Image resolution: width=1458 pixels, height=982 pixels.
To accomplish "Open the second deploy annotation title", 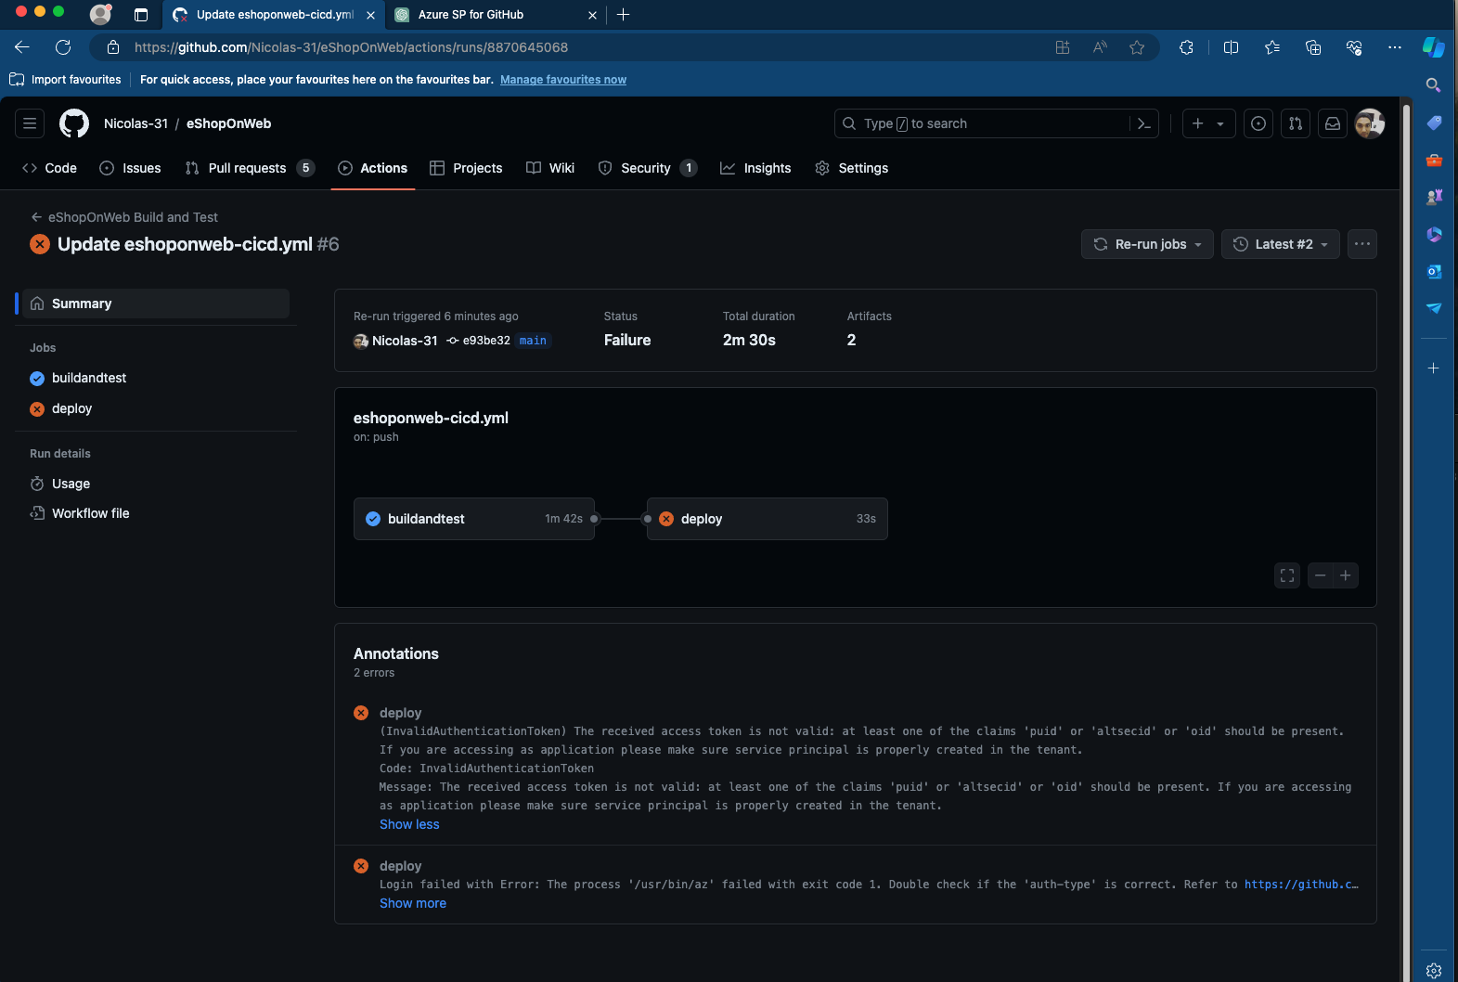I will (x=400, y=866).
